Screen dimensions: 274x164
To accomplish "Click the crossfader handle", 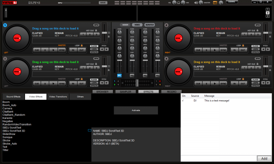I will coord(137,83).
